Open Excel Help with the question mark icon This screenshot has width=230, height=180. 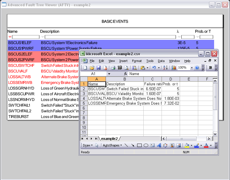197,68
